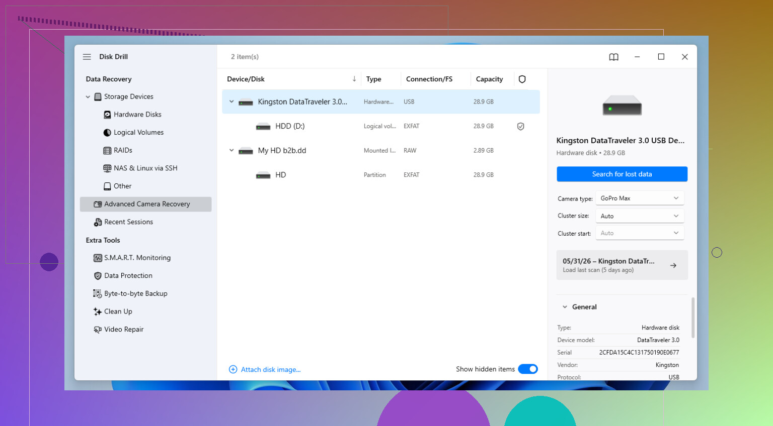The image size is (773, 426).
Task: Click the Hardware Disks icon
Action: (107, 115)
